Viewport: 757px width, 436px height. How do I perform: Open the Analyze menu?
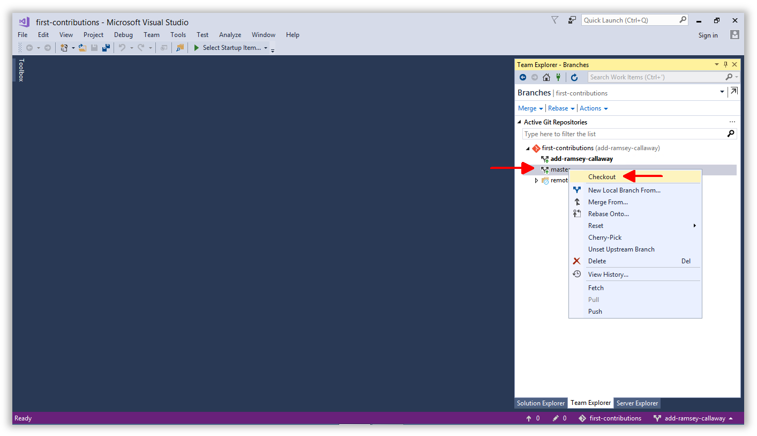[230, 34]
